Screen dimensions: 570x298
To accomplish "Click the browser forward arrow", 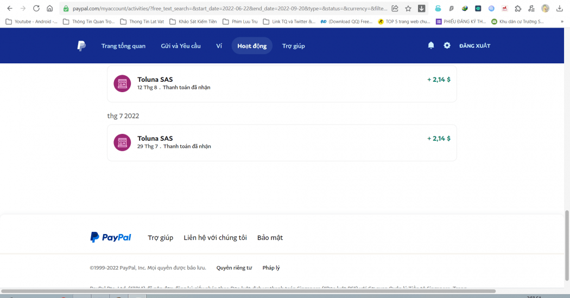I will tap(23, 8).
